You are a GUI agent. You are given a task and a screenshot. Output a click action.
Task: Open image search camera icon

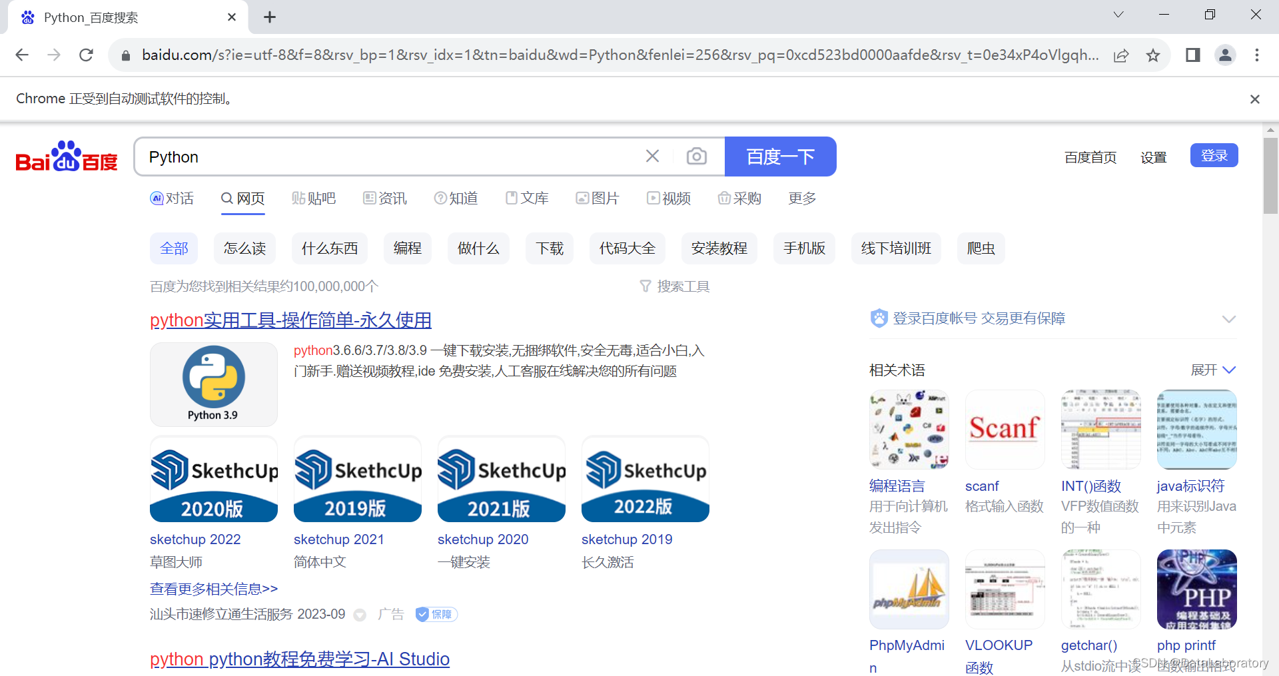(697, 156)
